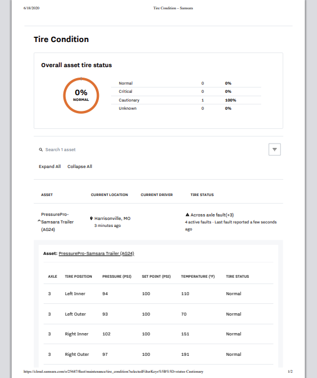The width and height of the screenshot is (317, 378).
Task: Focus the Search 1 asset field
Action: [60, 150]
